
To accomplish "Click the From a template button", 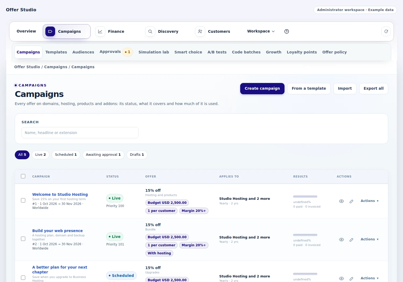I will pos(309,89).
